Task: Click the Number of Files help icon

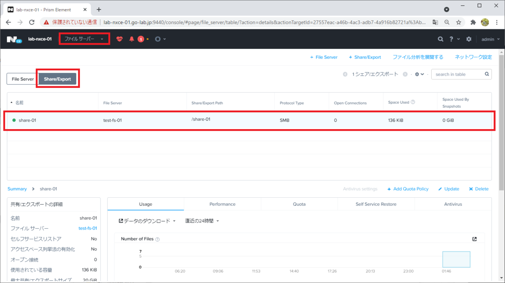Action: tap(157, 239)
